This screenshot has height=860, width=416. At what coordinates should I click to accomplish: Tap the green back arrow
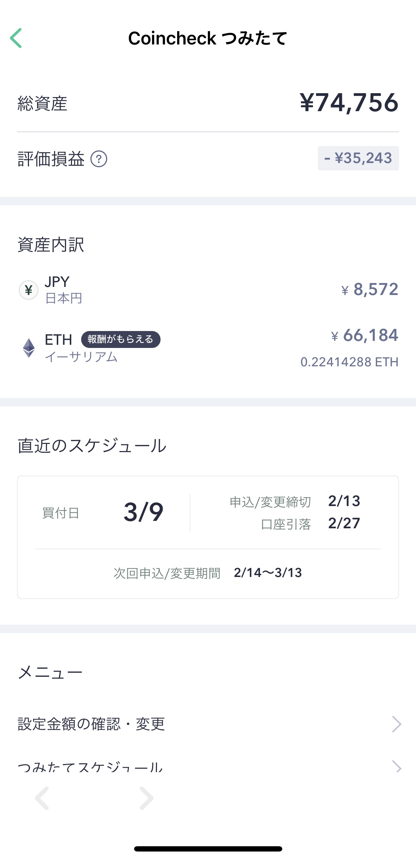16,38
